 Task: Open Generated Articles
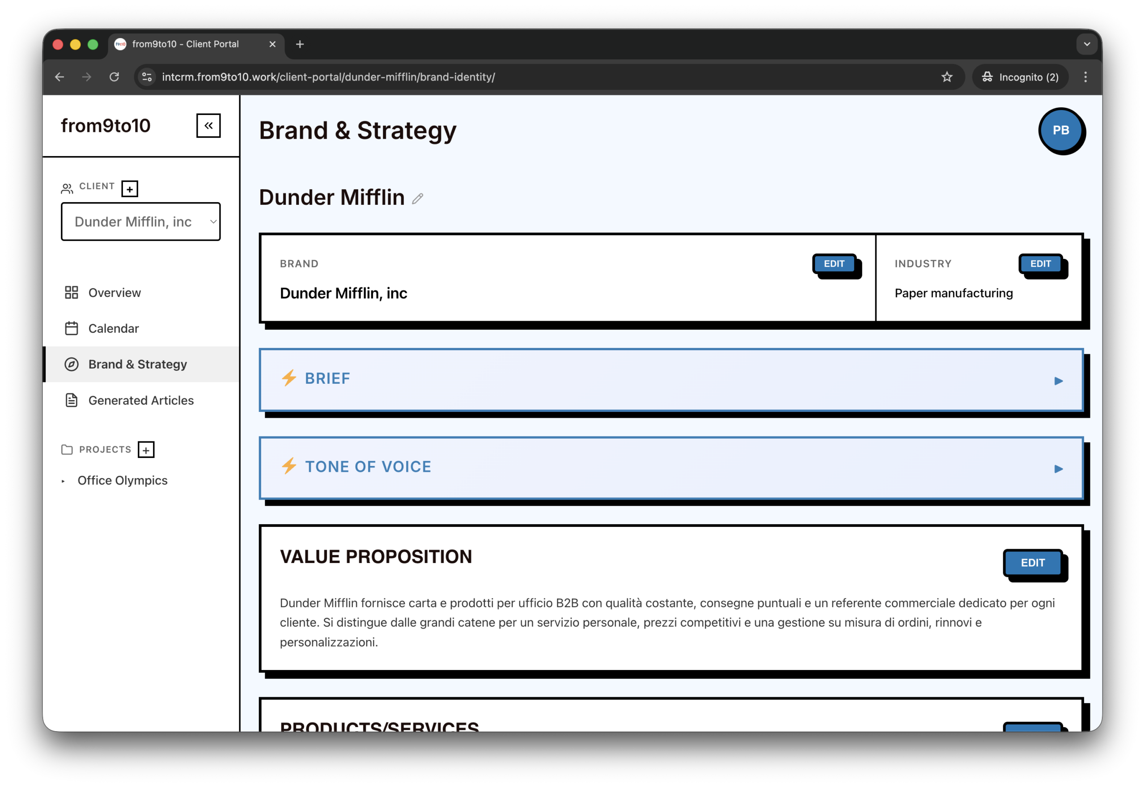[141, 400]
